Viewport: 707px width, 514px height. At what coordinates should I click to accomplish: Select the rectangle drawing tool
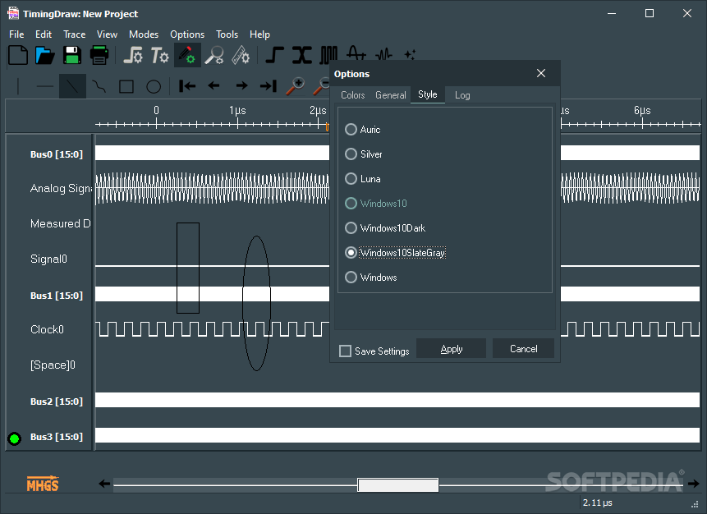click(126, 86)
